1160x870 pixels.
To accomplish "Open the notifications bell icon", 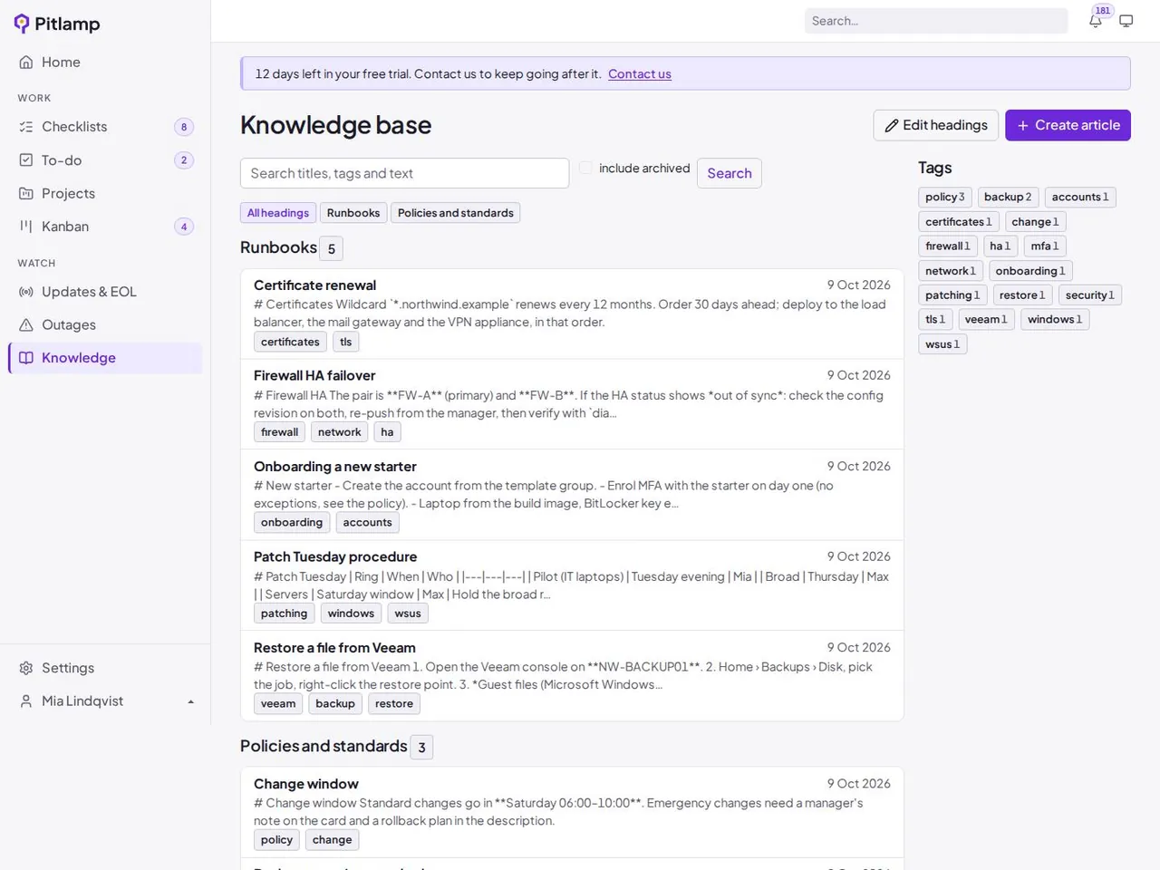I will click(x=1096, y=21).
